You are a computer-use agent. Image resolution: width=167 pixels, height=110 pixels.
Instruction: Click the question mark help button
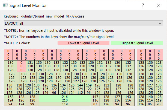click(143, 5)
